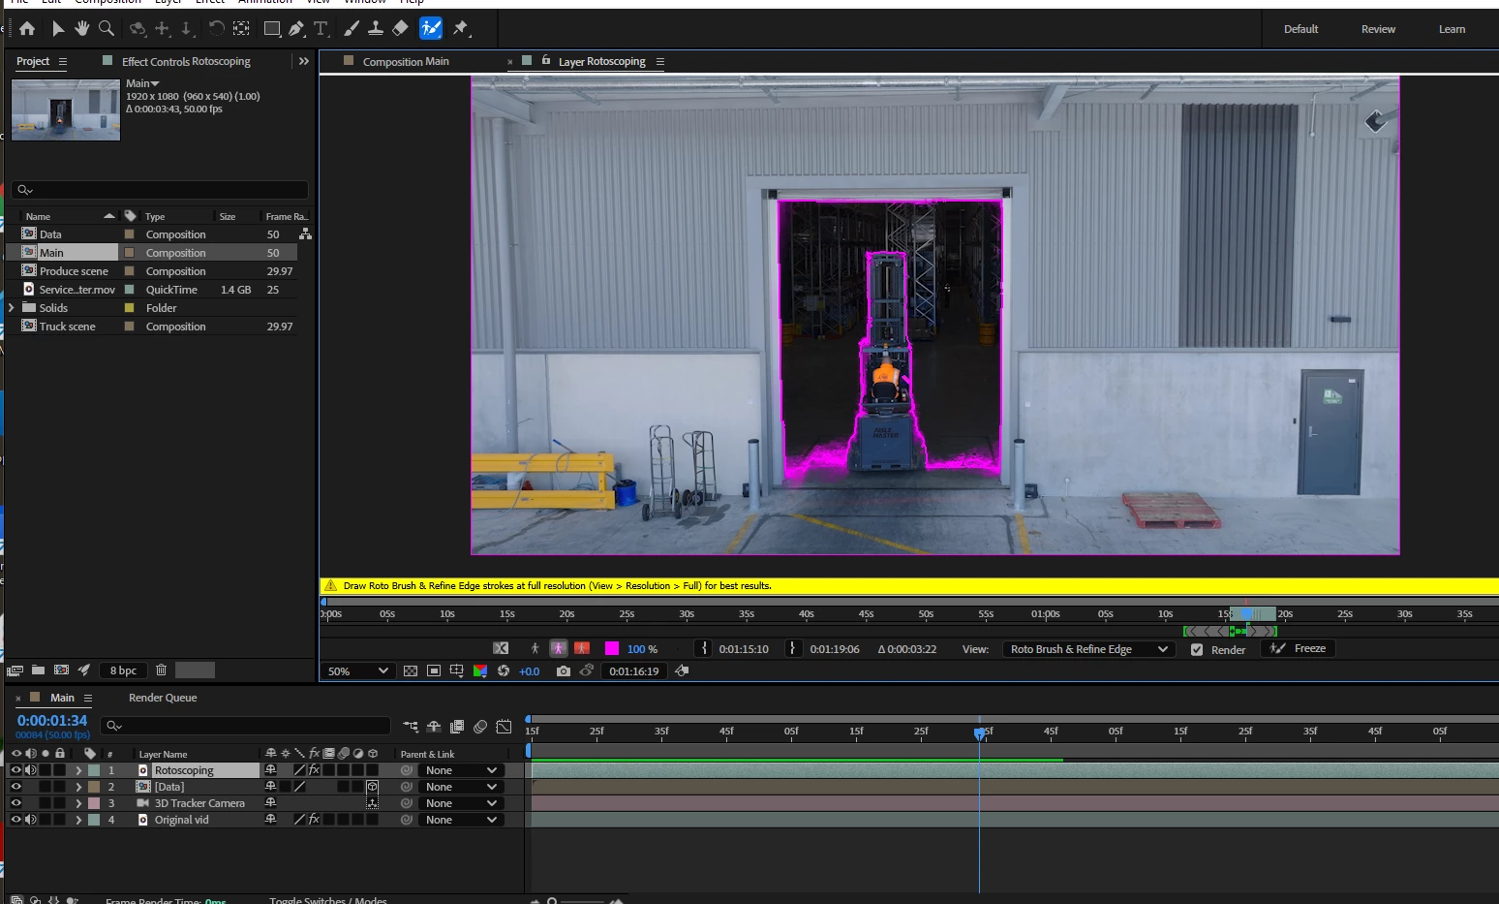
Task: Select the Pan Behind anchor point tool
Action: 241,29
